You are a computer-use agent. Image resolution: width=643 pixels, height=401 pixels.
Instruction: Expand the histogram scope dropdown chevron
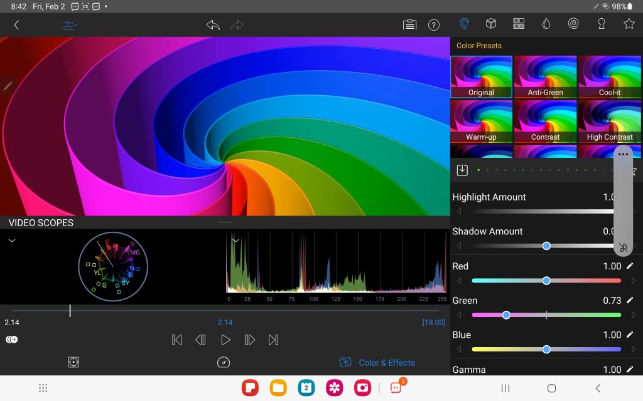coord(235,240)
